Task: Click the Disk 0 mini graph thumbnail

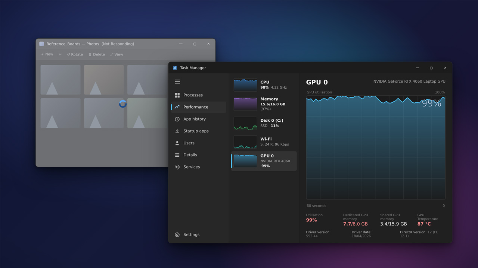Action: (x=245, y=124)
